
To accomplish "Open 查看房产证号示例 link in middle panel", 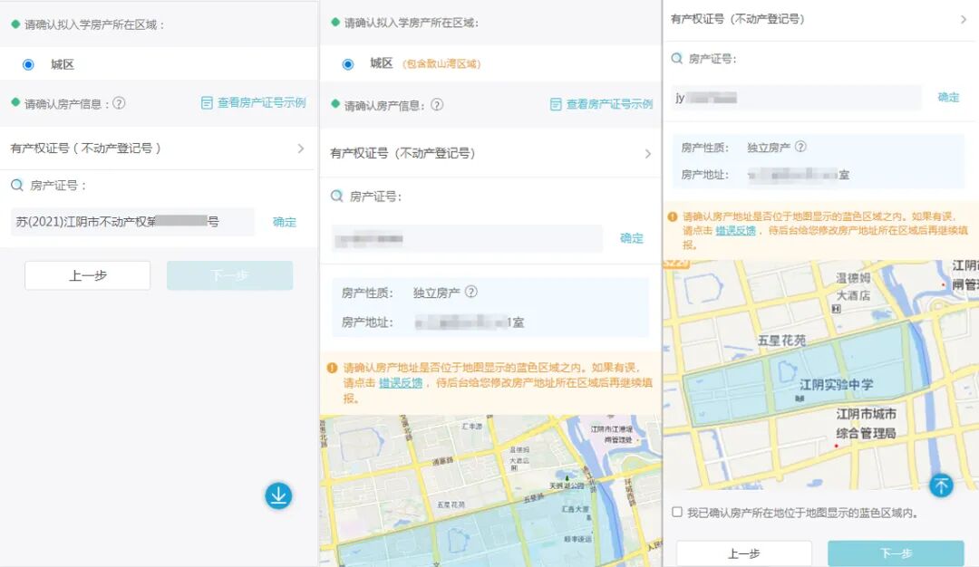I will [x=609, y=104].
